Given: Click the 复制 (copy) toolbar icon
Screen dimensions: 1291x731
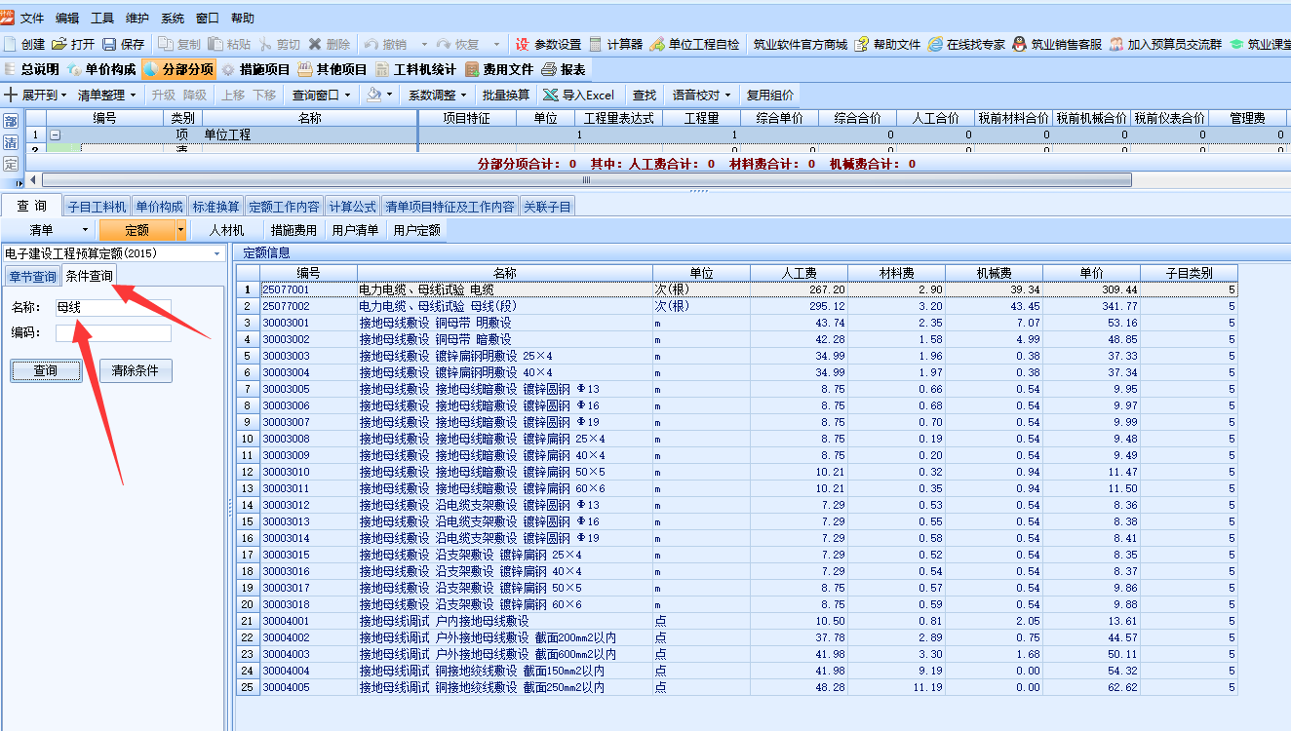Looking at the screenshot, I should click(166, 44).
